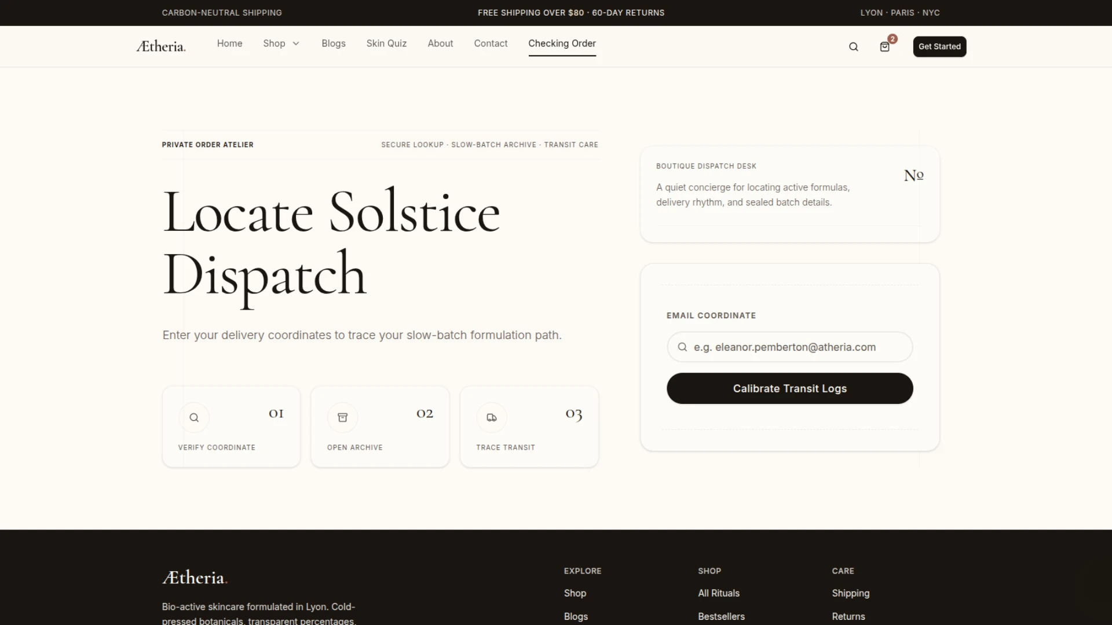Image resolution: width=1112 pixels, height=625 pixels.
Task: Click Calibrate Transit Logs button
Action: pos(789,388)
